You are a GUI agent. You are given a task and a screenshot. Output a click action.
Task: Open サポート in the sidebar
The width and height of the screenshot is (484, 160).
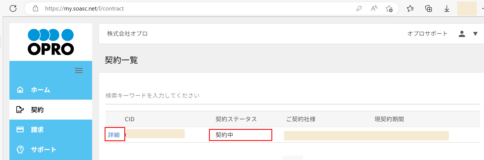click(43, 149)
